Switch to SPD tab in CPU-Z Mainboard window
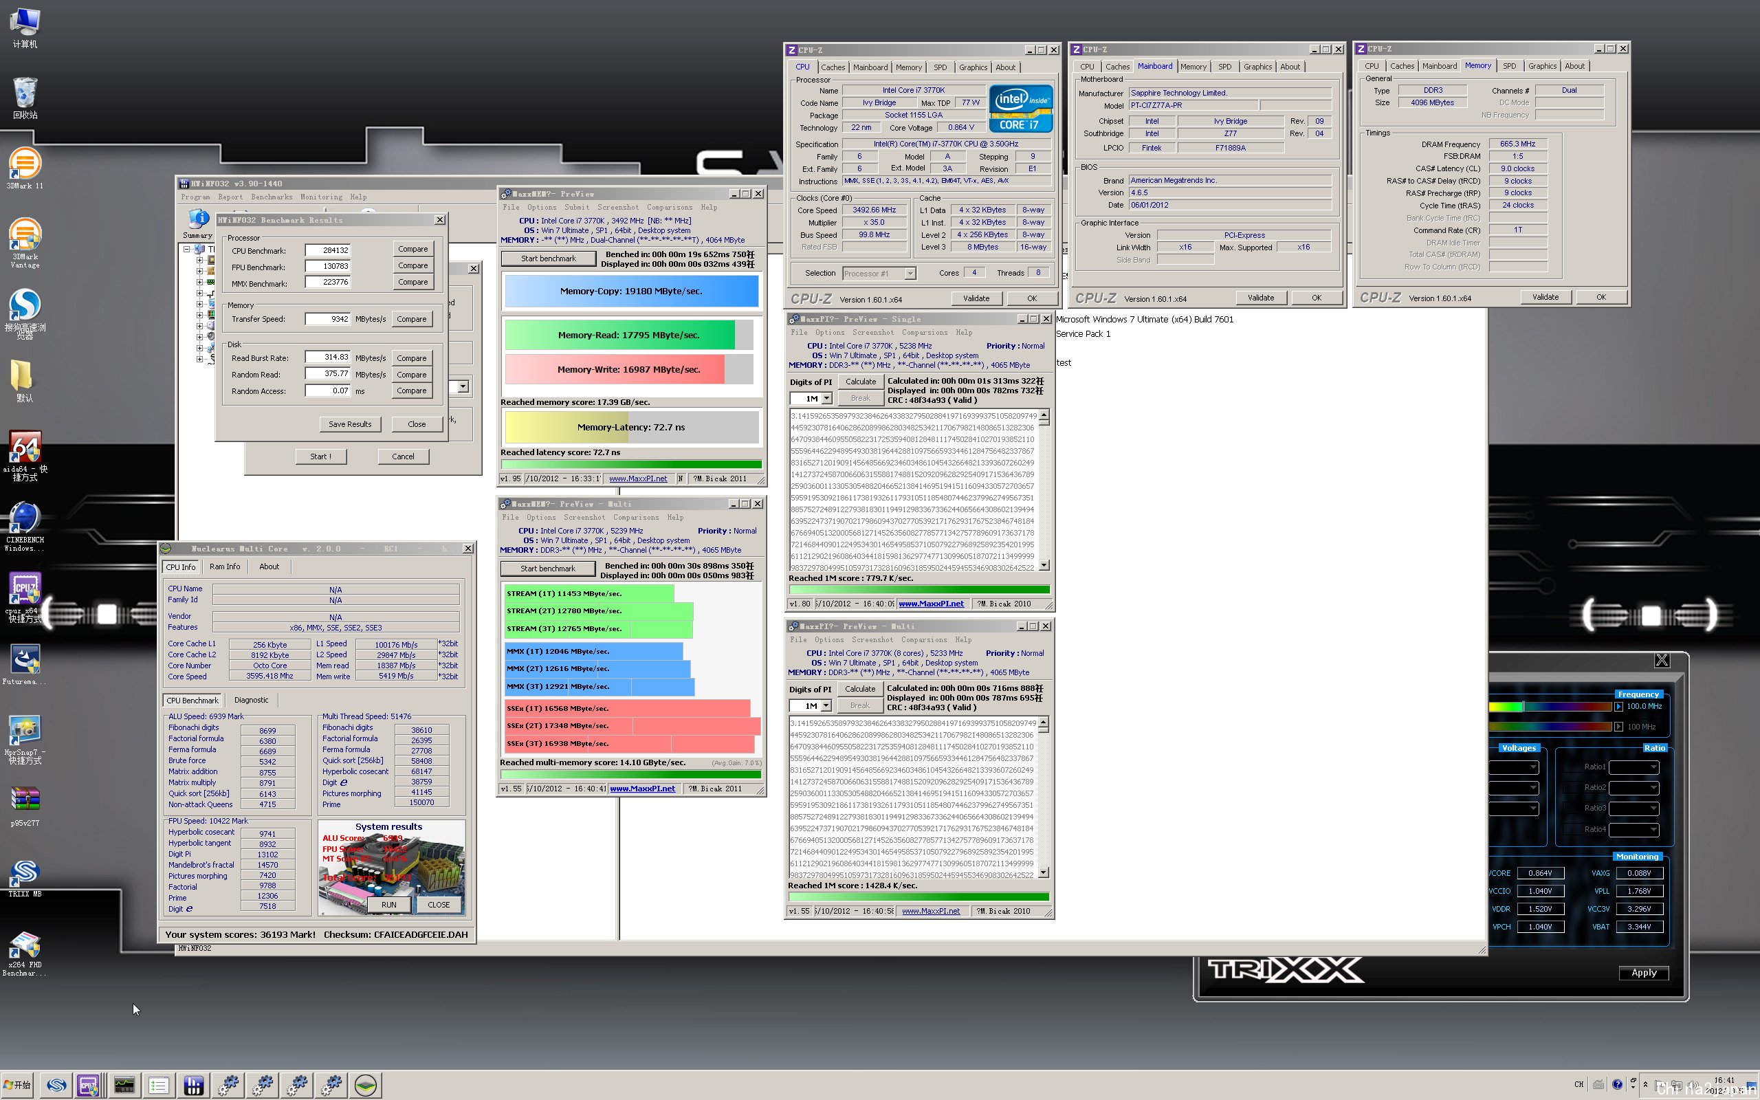 tap(1224, 66)
